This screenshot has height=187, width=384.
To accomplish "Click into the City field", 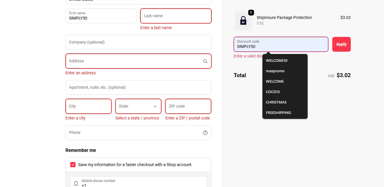I will tap(88, 106).
